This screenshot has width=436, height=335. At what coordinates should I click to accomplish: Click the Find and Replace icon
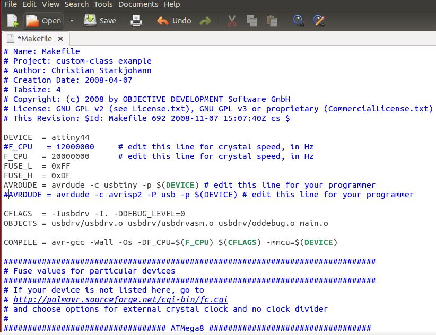(x=319, y=21)
